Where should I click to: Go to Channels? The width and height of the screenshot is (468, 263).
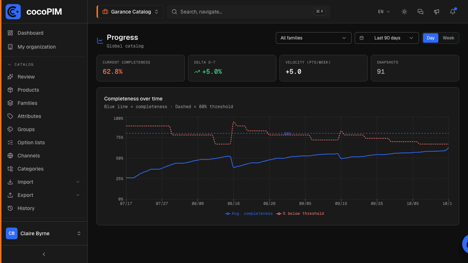point(44,156)
